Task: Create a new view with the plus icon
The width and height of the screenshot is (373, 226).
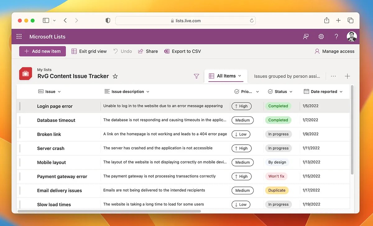Action: 348,76
